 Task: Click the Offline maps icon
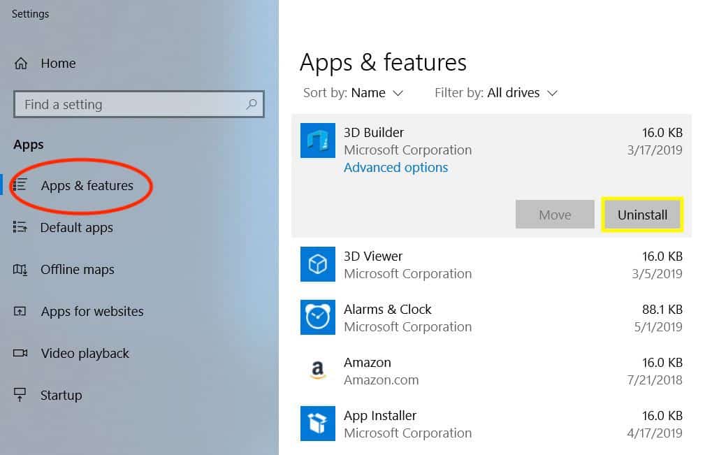[20, 270]
